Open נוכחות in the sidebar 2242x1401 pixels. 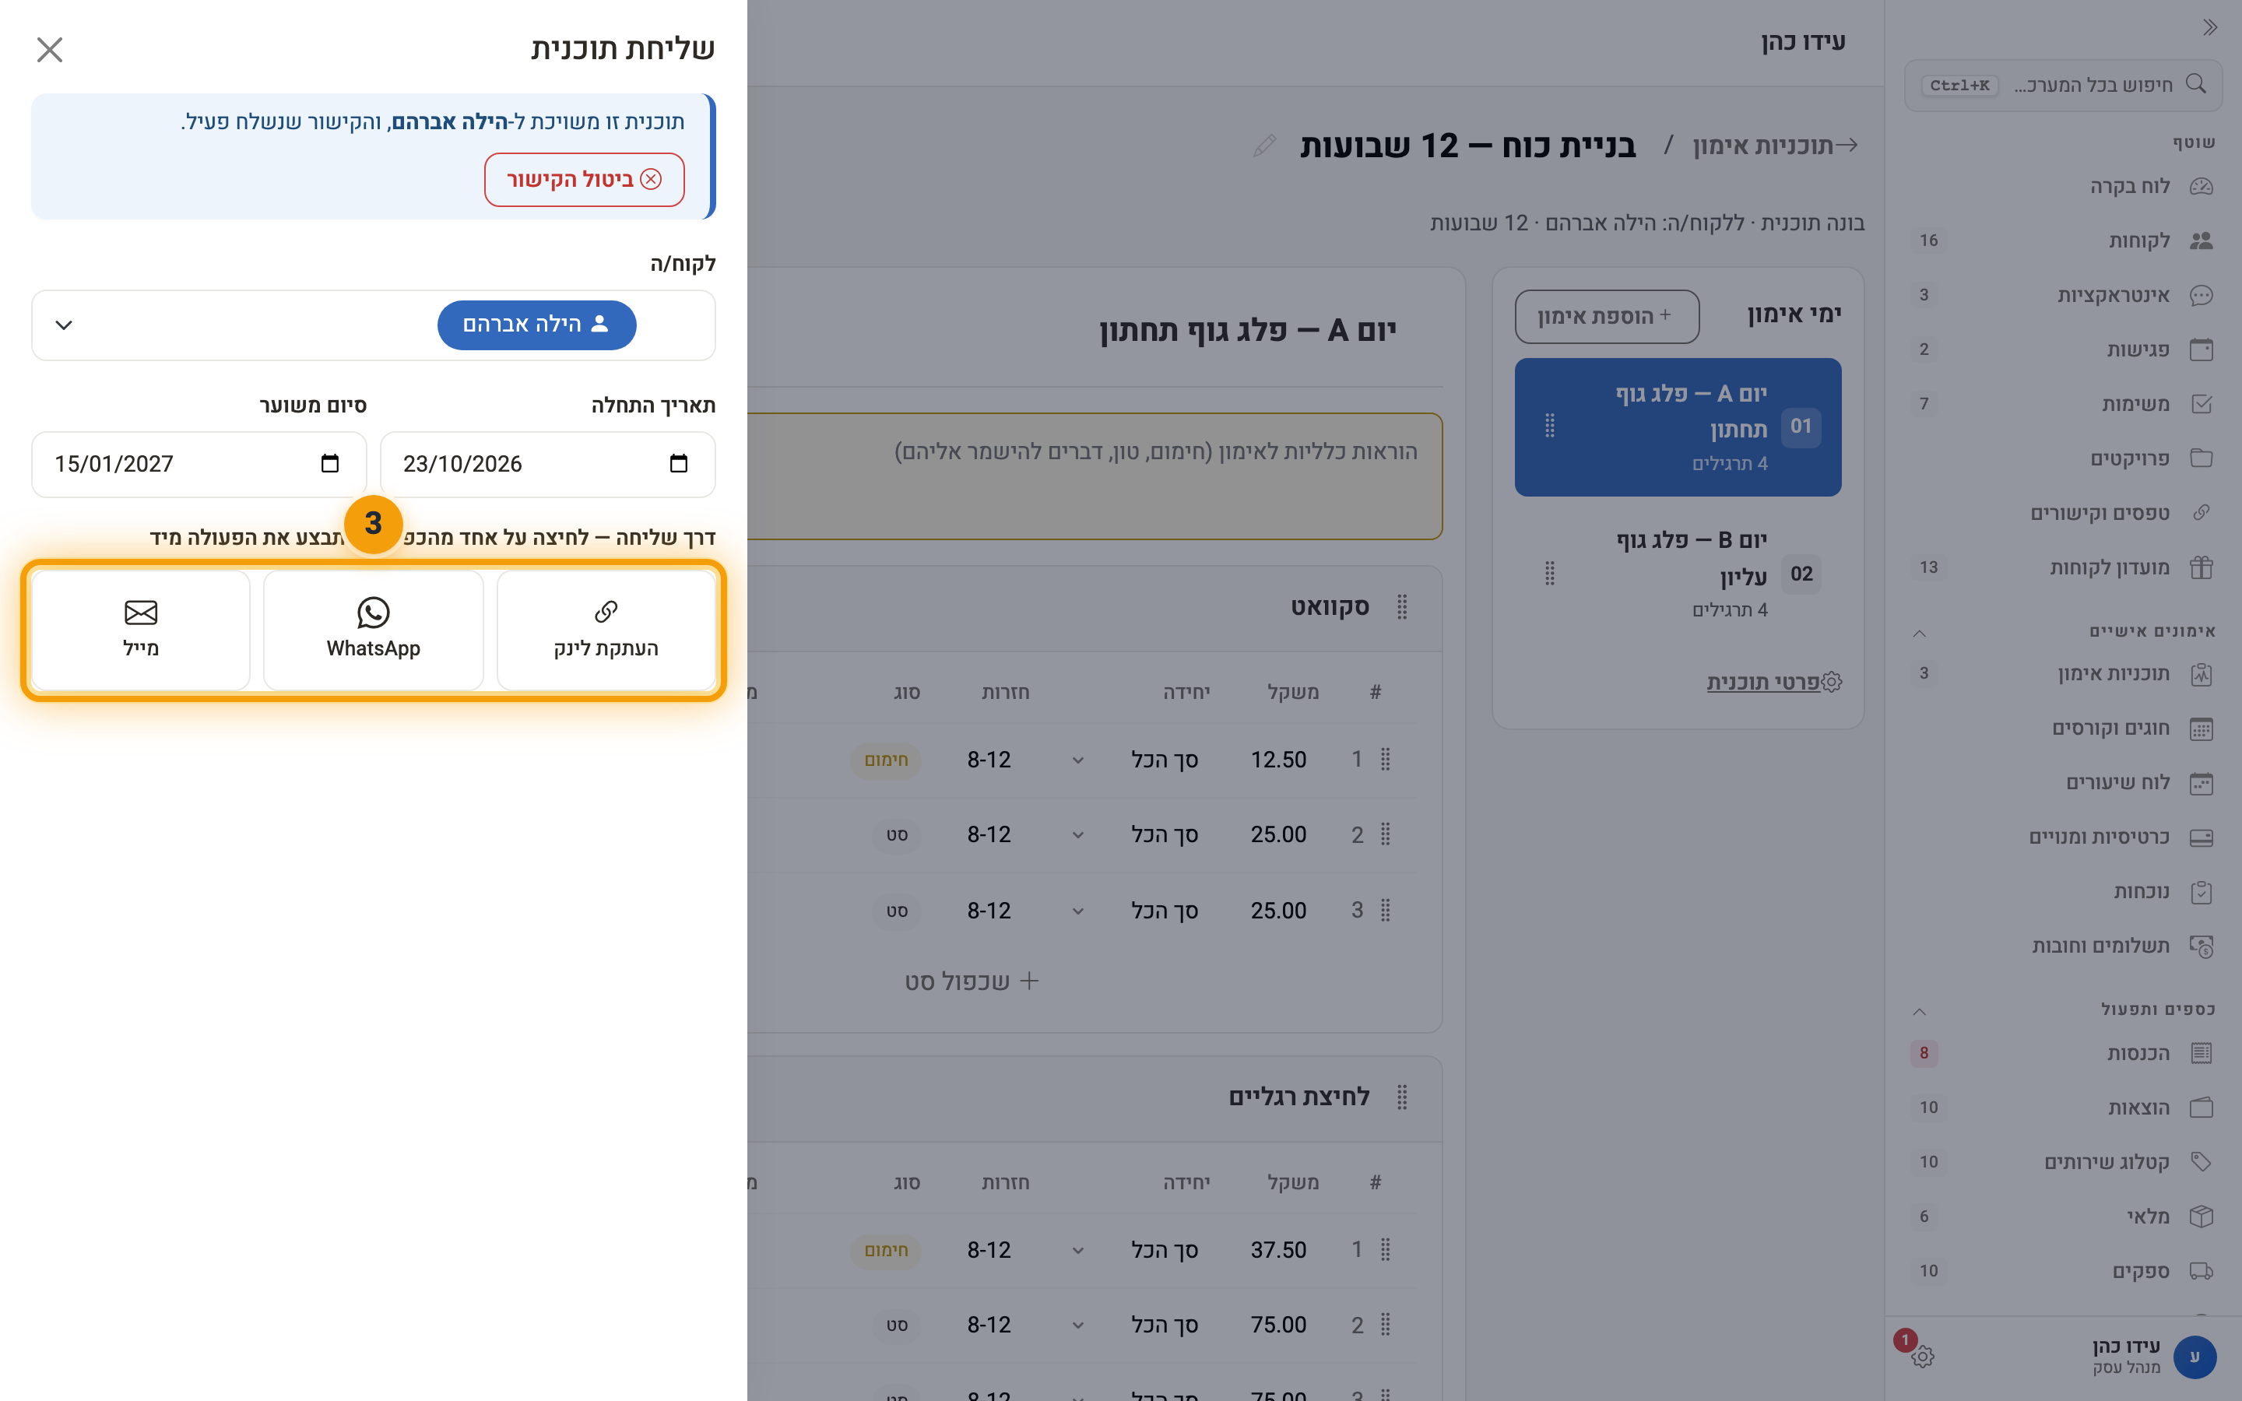[2063, 891]
